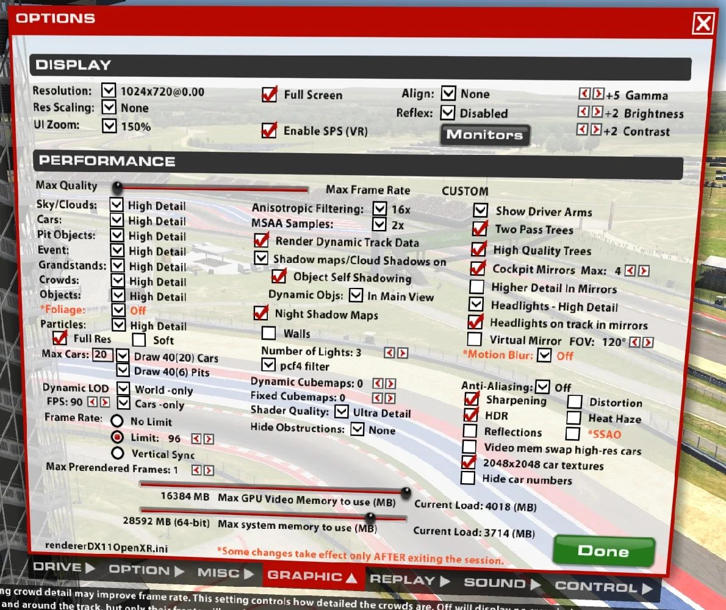Open Shader Quality dropdown

(342, 412)
